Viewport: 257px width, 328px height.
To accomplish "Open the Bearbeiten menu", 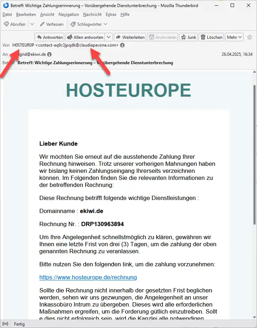I will (26, 14).
